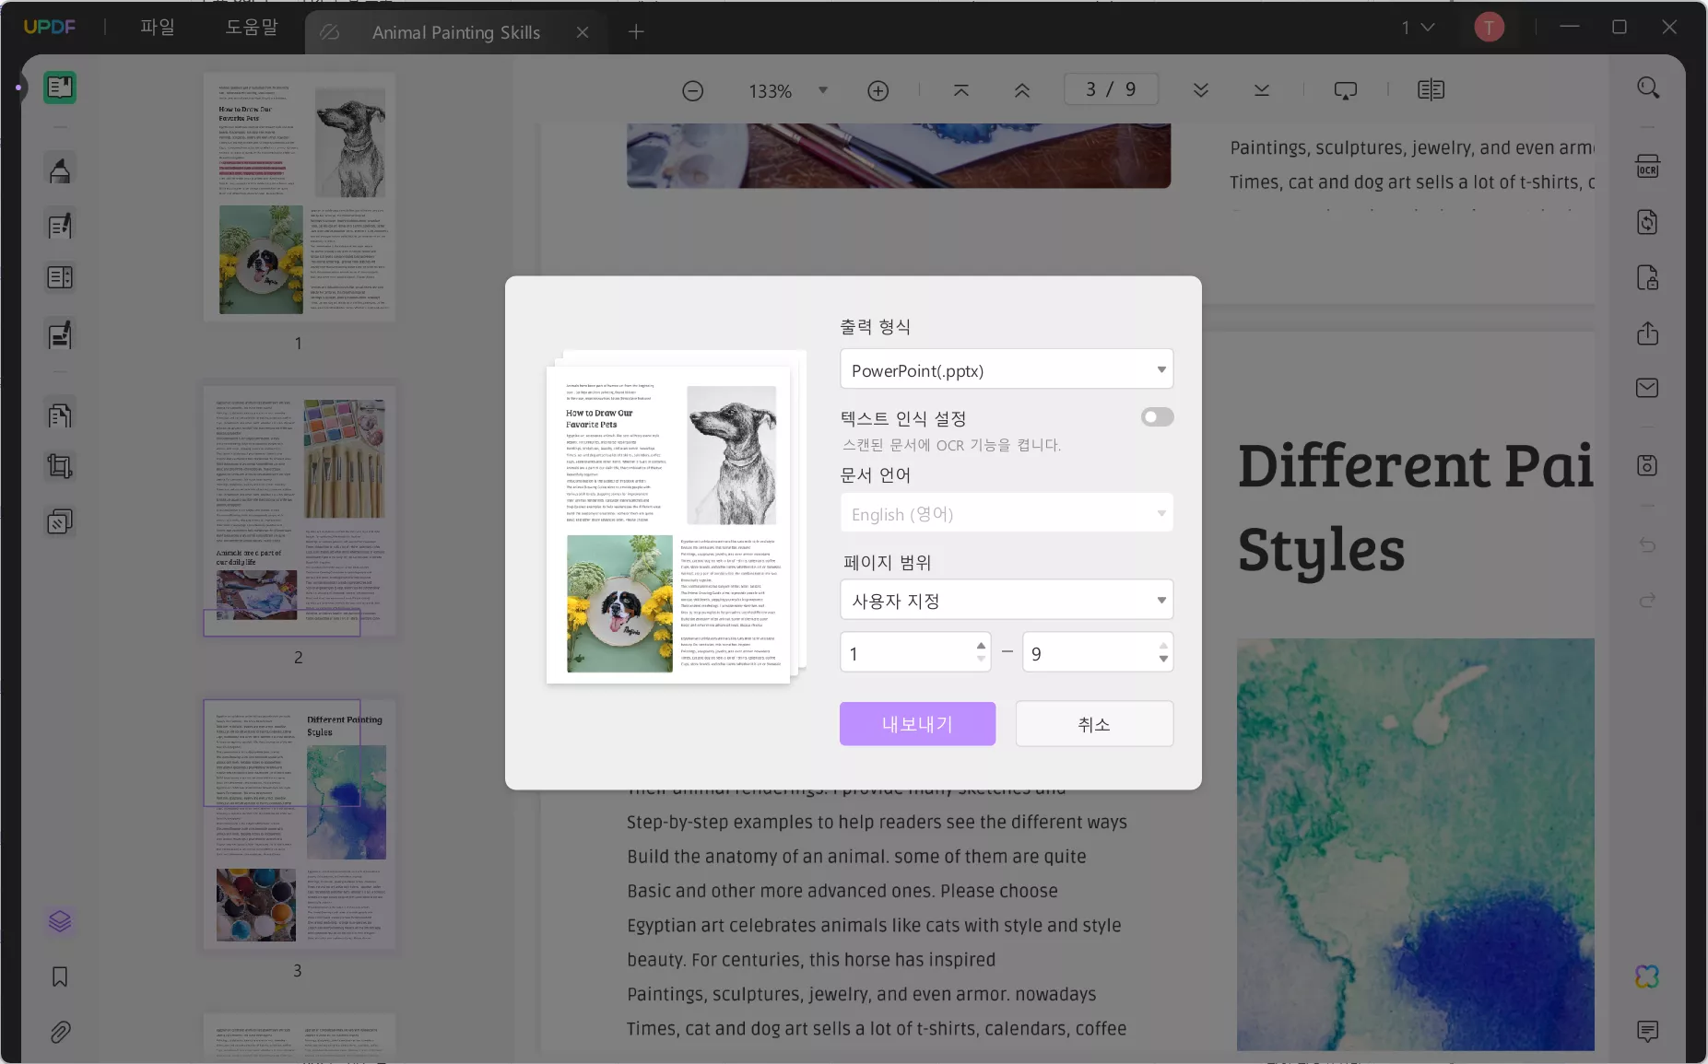
Task: Open the Attachments paperclip icon
Action: click(x=60, y=1032)
